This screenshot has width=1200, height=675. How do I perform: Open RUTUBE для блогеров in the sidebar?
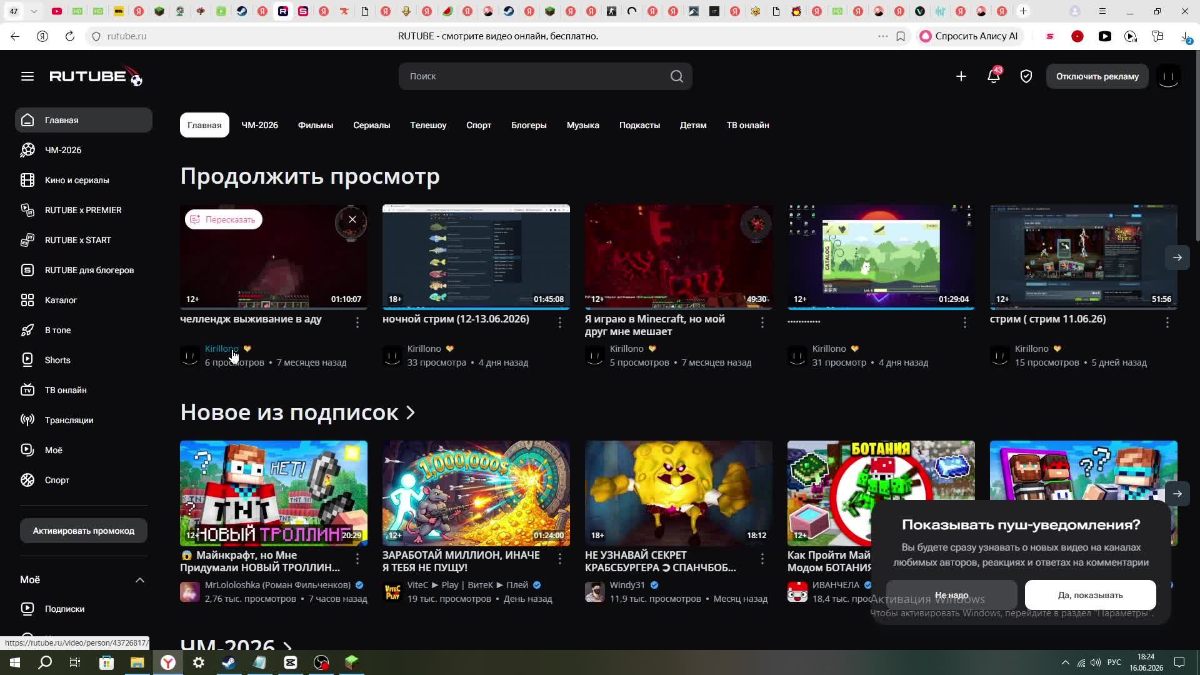coord(84,270)
